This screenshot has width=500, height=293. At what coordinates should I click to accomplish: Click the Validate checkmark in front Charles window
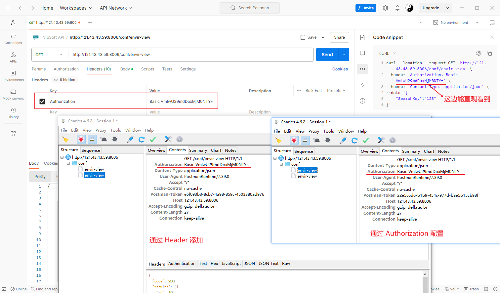366,140
